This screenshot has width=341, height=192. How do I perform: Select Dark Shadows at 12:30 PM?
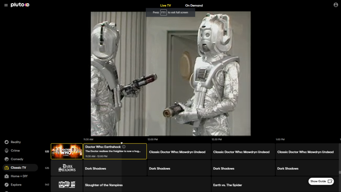click(x=243, y=168)
